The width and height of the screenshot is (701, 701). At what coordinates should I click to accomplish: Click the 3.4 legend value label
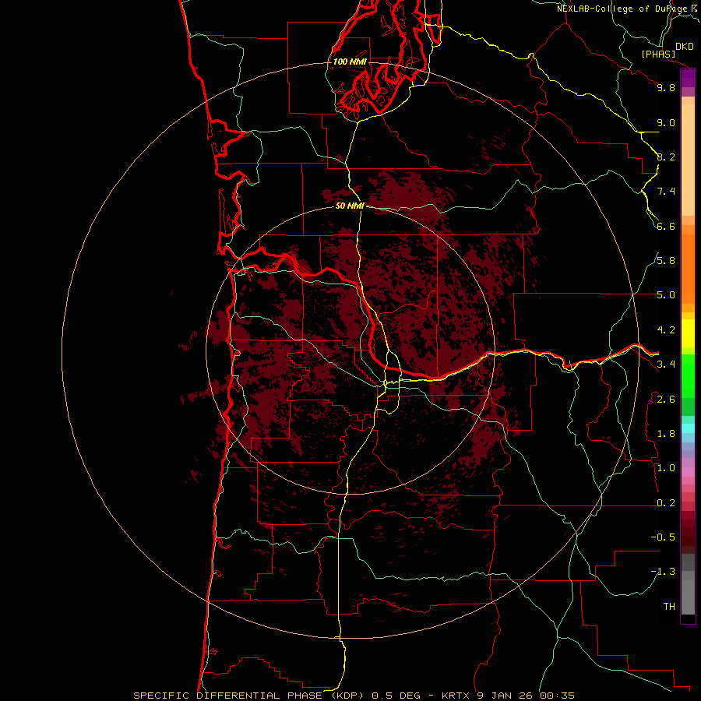[x=666, y=365]
